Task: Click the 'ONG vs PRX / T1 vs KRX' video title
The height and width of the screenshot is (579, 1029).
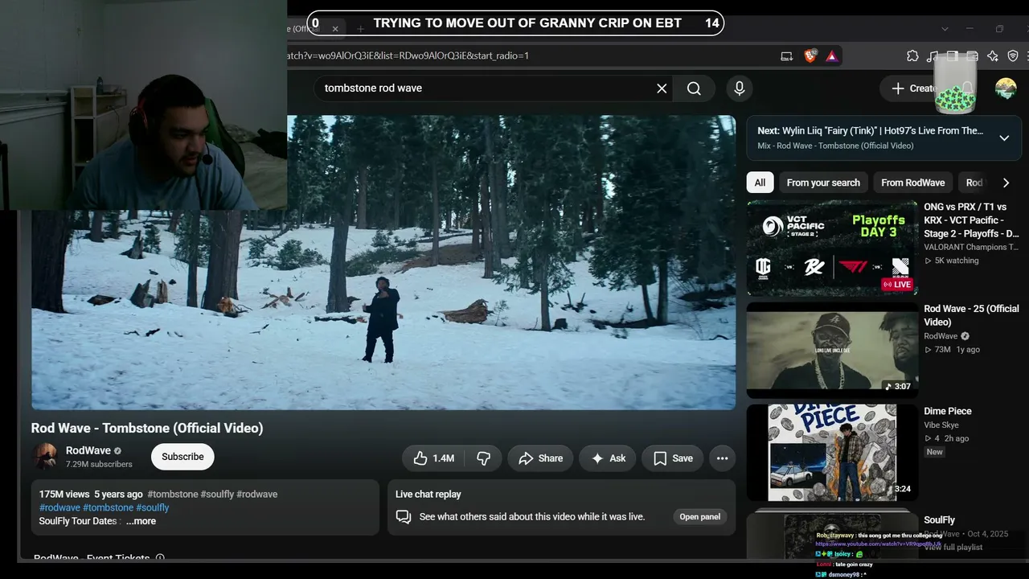Action: pyautogui.click(x=971, y=220)
